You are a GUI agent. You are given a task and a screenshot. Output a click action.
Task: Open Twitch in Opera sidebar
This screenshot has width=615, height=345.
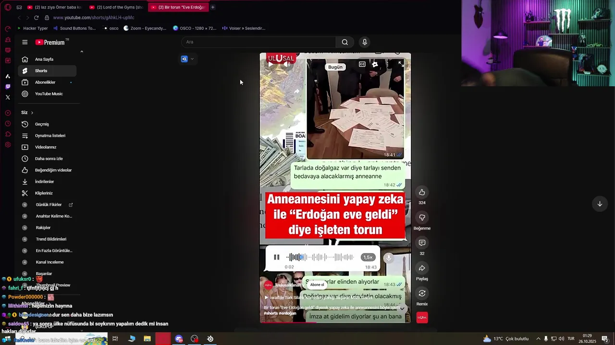(x=8, y=87)
